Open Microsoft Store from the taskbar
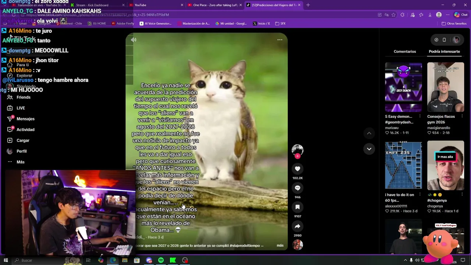Viewport: 471px width, 265px height. point(137,260)
